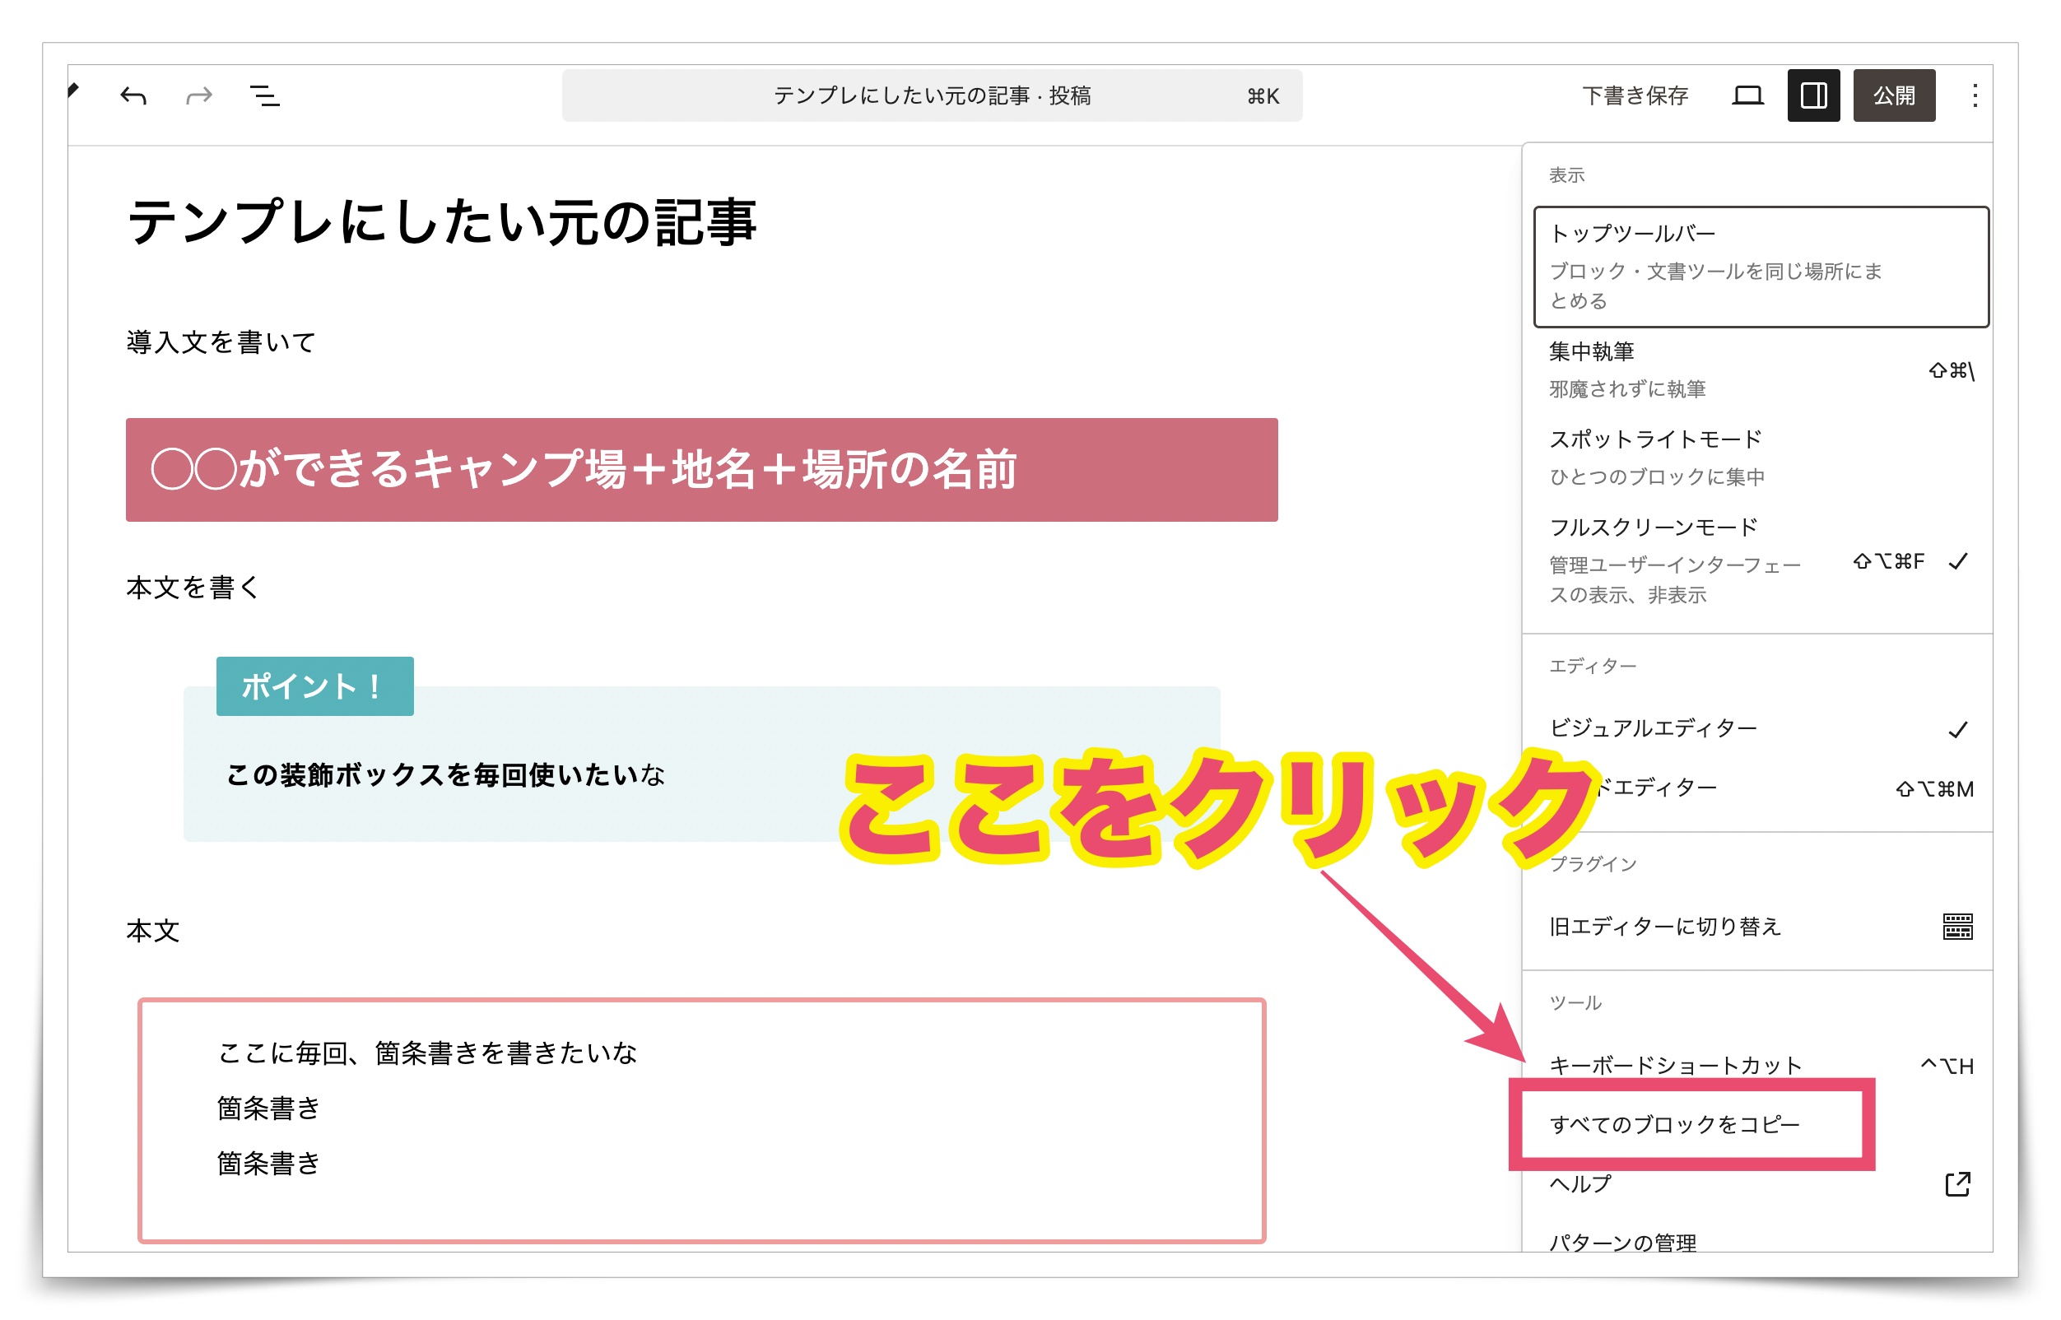Toggle the settings sidebar panel icon
This screenshot has width=2061, height=1320.
pos(1813,95)
